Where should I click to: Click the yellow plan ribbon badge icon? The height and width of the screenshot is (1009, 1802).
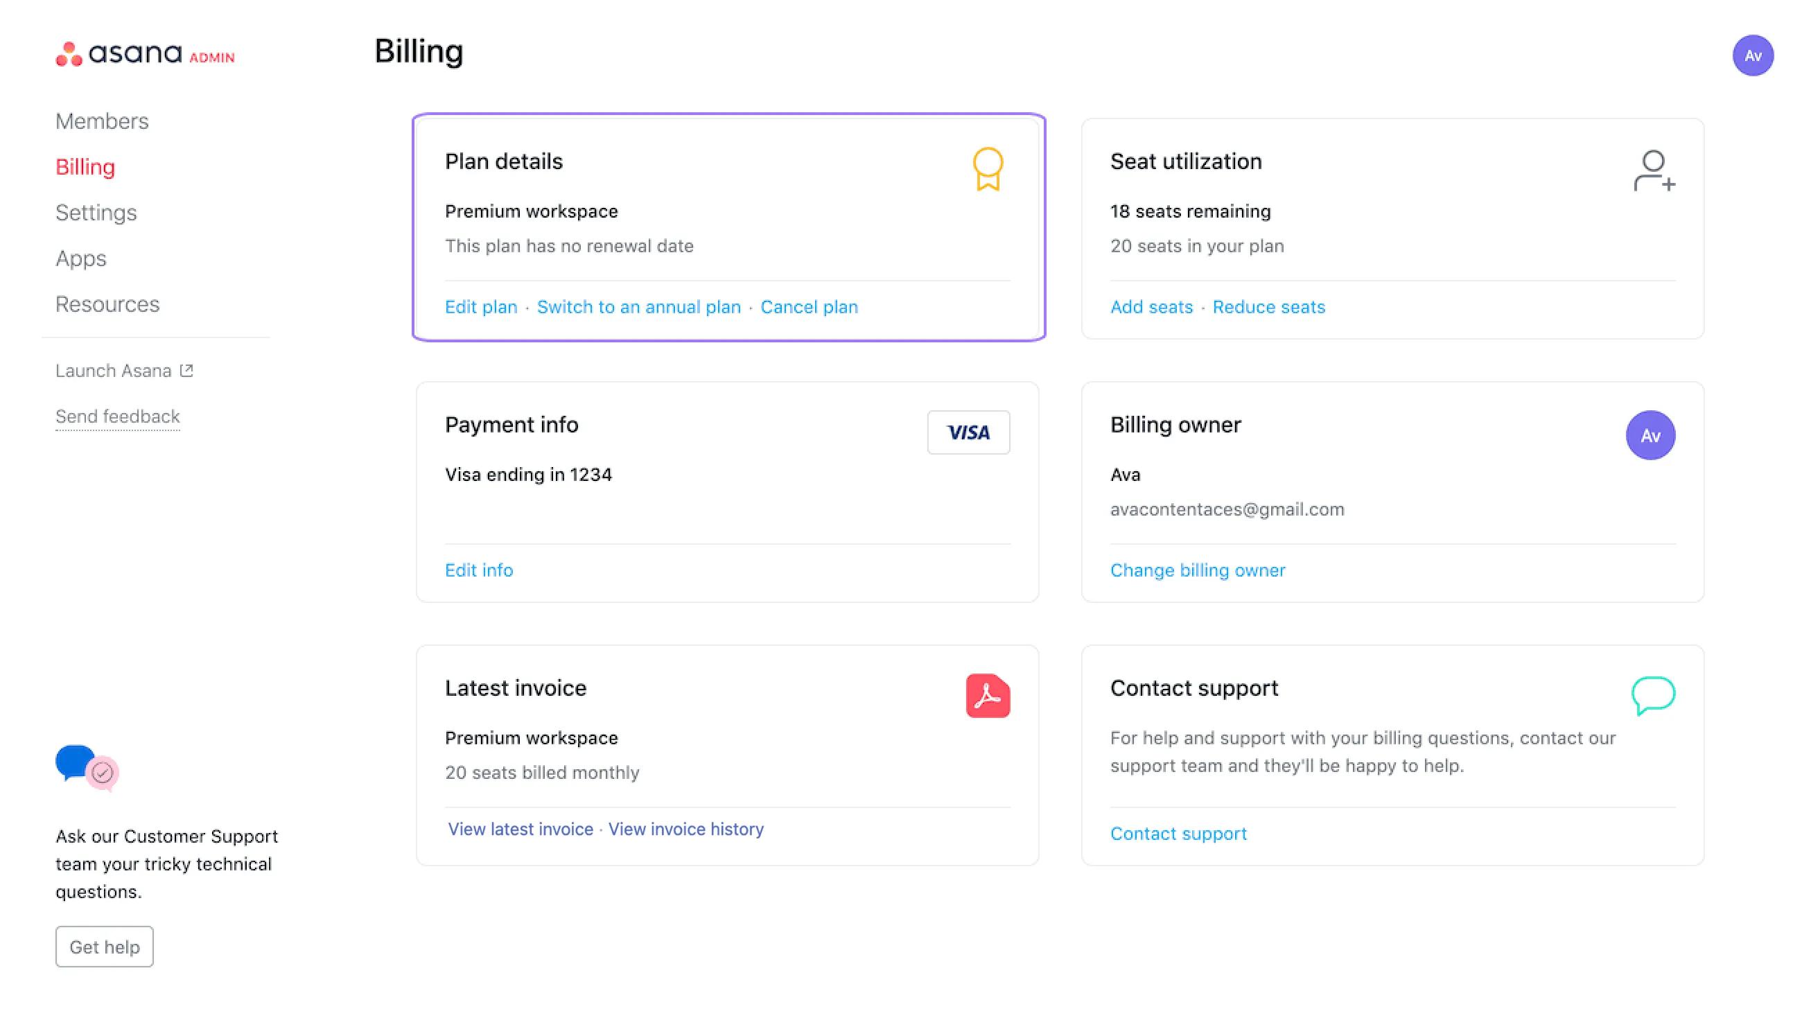987,168
